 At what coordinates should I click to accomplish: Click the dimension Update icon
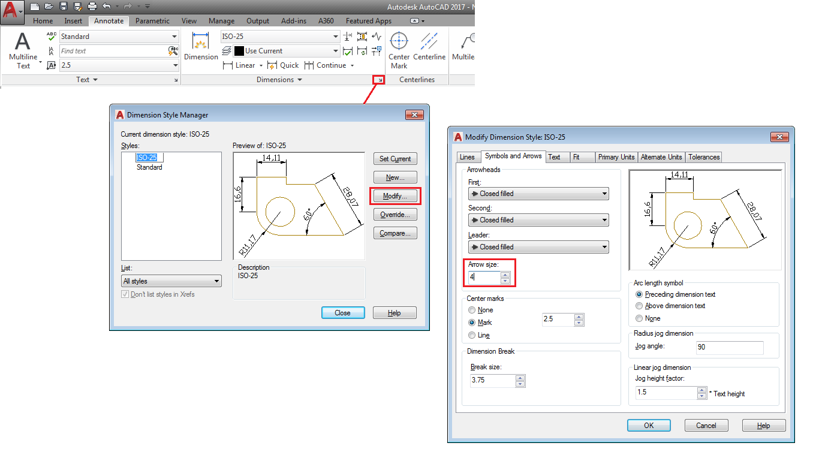362,51
